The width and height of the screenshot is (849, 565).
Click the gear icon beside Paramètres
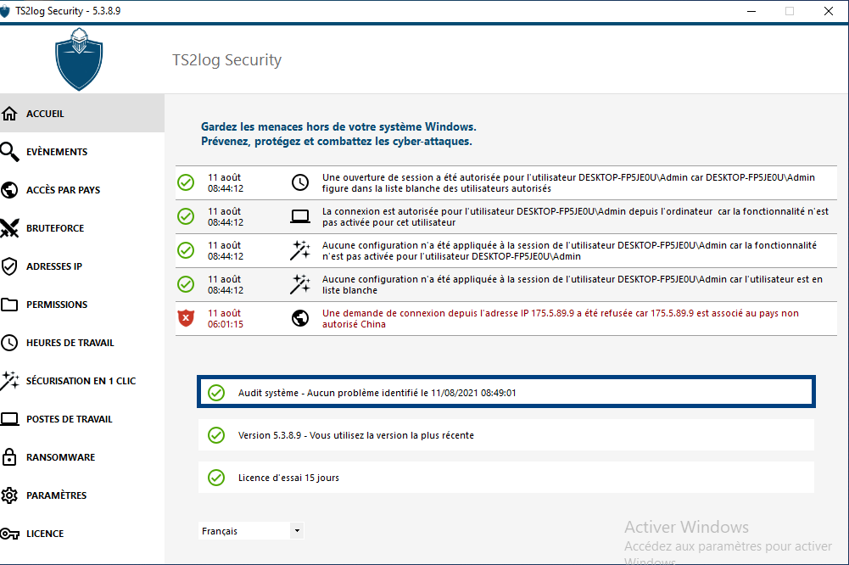(9, 495)
